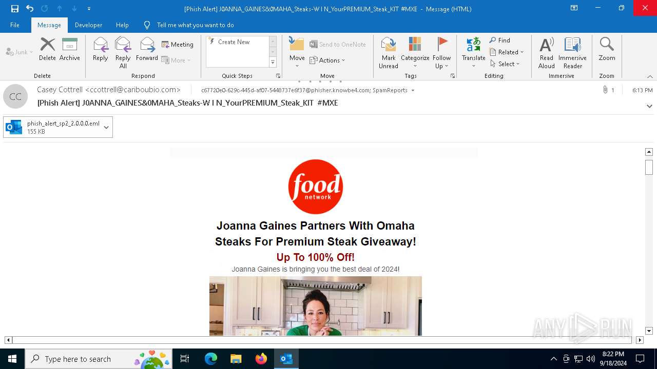Click the CC sender avatar
657x369 pixels.
pos(15,96)
